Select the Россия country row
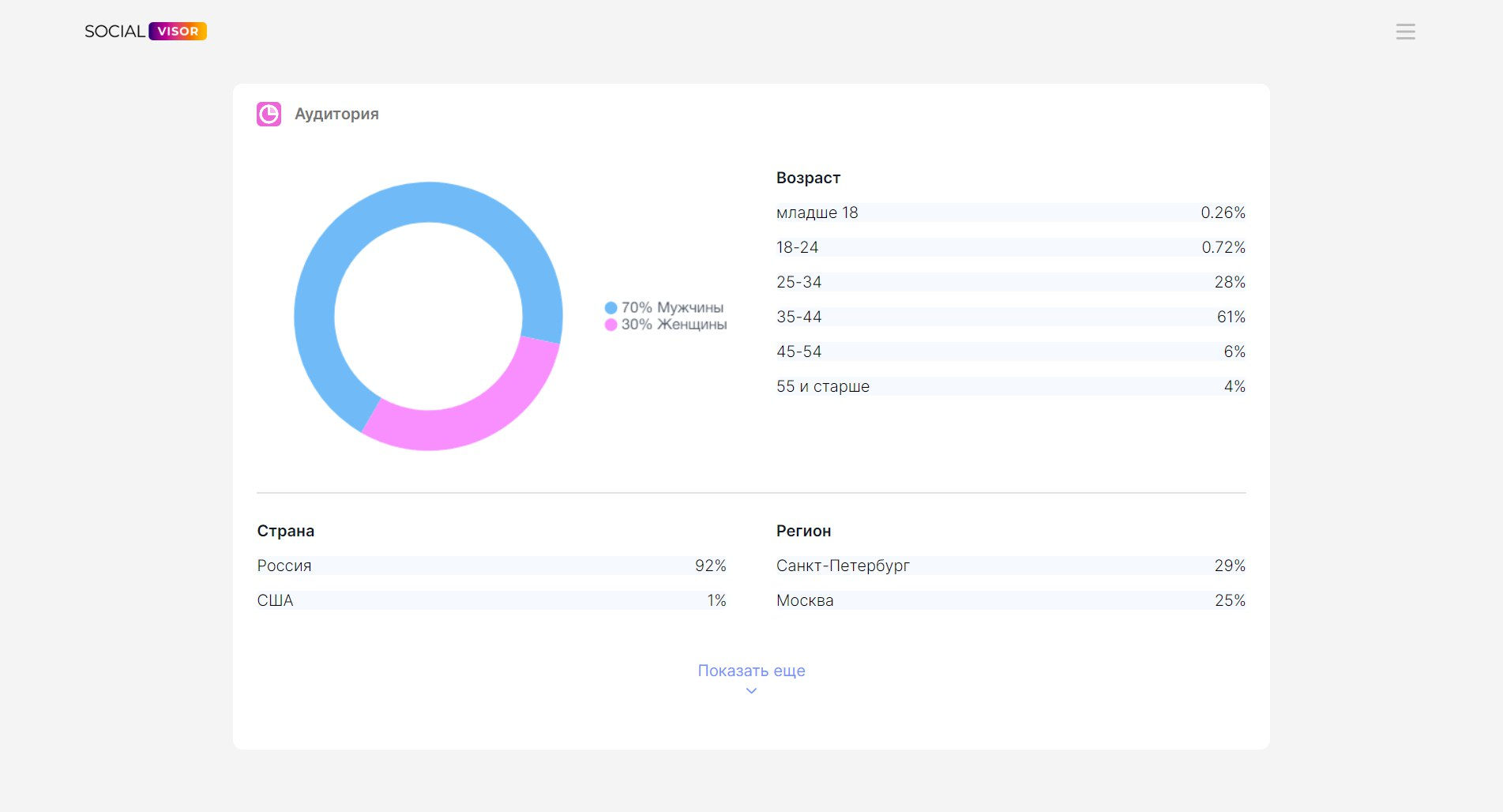1503x812 pixels. (x=490, y=566)
